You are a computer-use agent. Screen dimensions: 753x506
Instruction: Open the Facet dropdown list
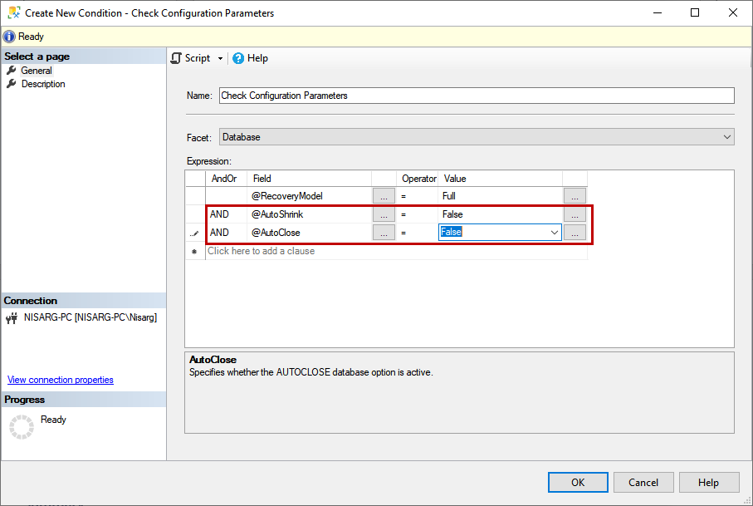point(727,137)
